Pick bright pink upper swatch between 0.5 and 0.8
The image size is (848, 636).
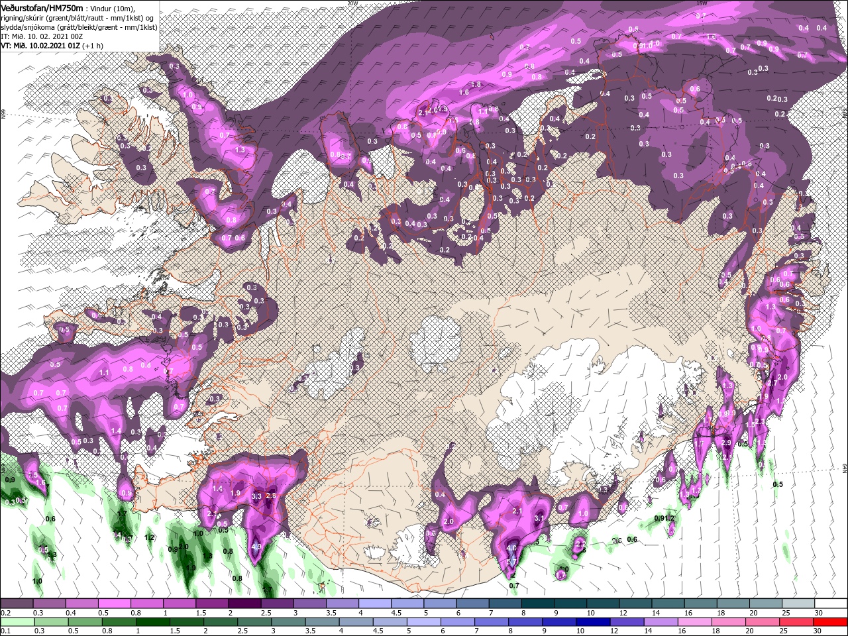coord(114,604)
